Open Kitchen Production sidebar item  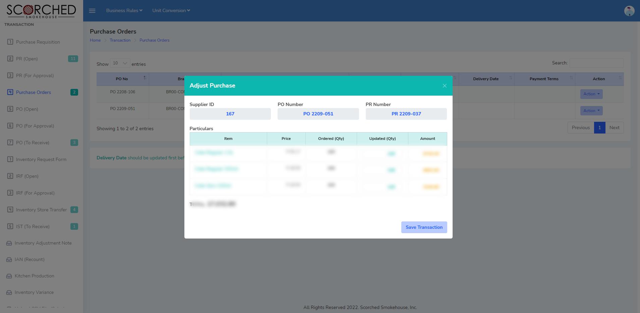[34, 276]
